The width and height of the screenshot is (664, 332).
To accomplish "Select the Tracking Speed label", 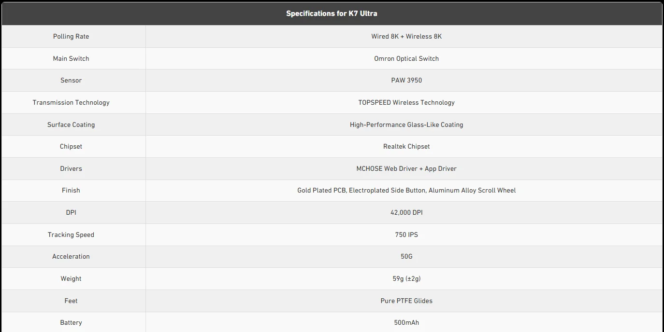I will click(x=71, y=235).
